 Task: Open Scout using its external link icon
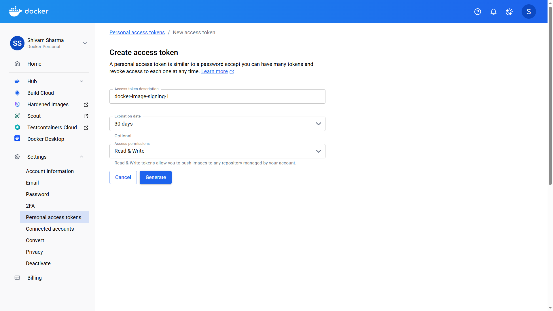point(86,116)
